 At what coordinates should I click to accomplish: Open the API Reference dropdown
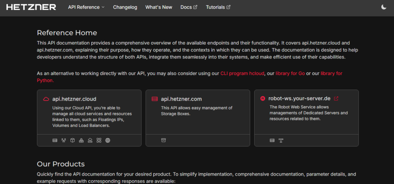(x=86, y=7)
